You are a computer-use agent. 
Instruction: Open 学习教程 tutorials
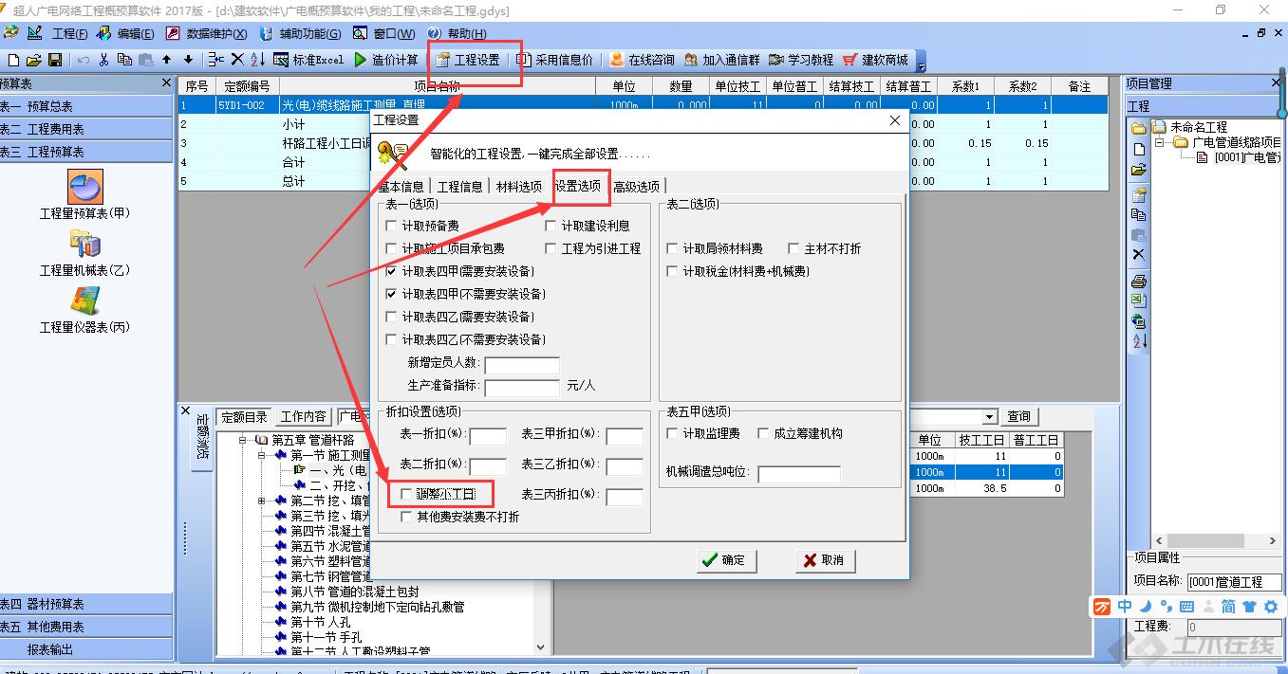[802, 60]
